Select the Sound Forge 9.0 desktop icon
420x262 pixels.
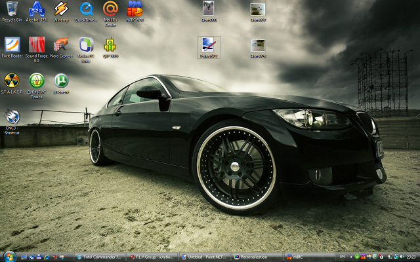tap(37, 50)
